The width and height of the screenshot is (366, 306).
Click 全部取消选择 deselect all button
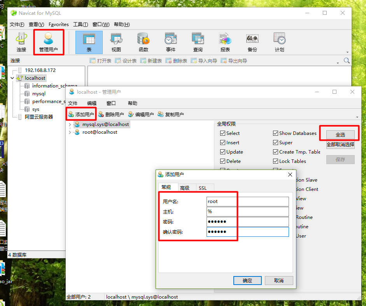340,145
